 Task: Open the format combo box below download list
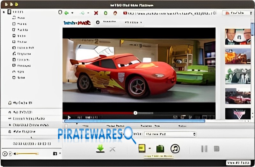(x=170, y=134)
